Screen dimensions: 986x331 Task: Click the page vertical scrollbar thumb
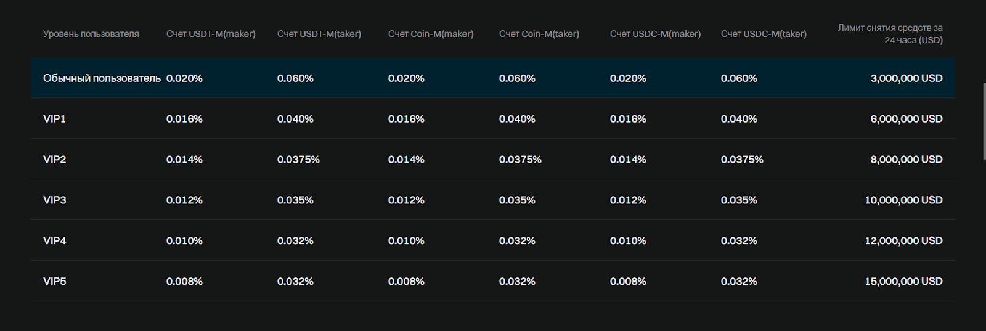984,120
